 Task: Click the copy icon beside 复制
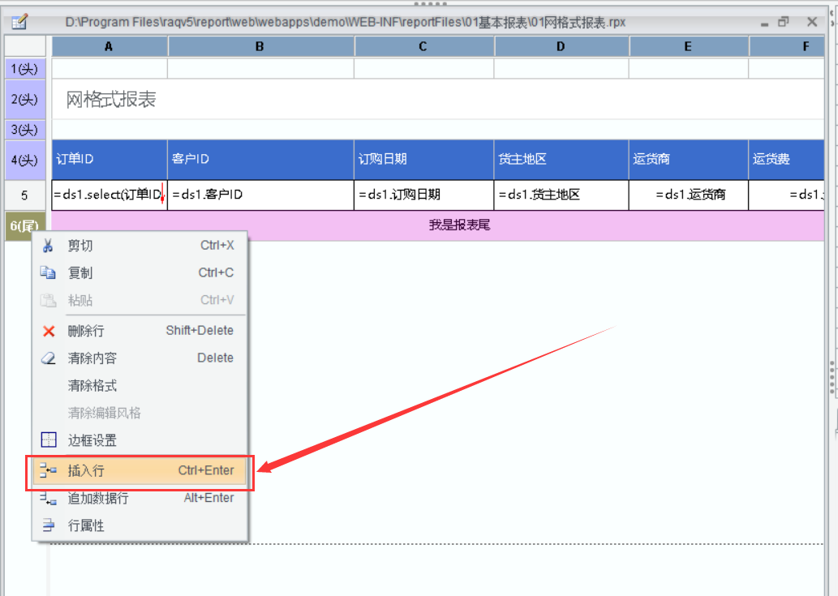pyautogui.click(x=49, y=273)
